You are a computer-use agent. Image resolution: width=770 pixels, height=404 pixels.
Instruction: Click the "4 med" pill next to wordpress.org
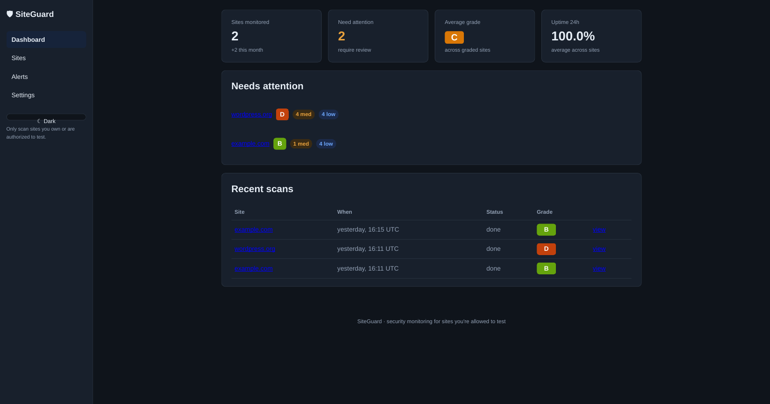point(303,114)
